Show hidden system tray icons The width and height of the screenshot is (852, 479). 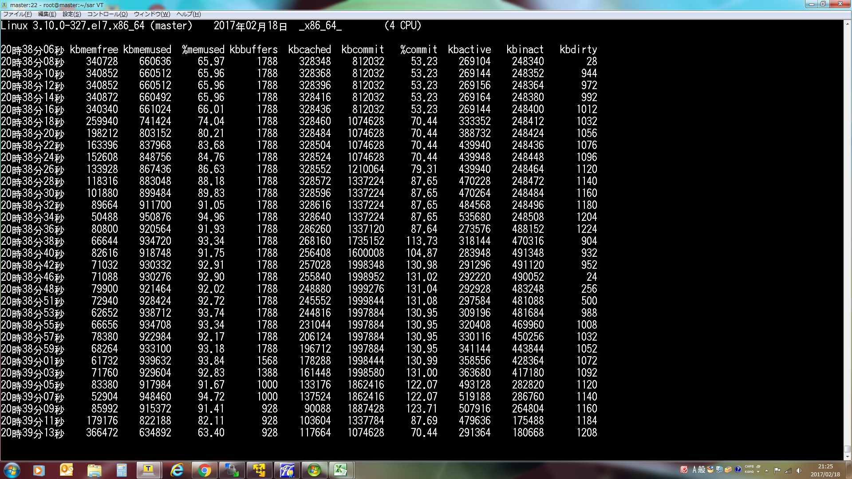click(x=766, y=470)
